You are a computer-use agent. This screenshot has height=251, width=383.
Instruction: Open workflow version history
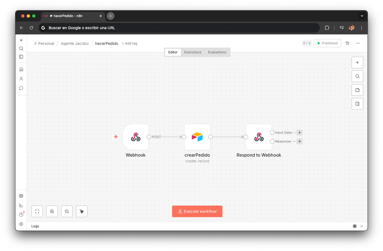347,43
